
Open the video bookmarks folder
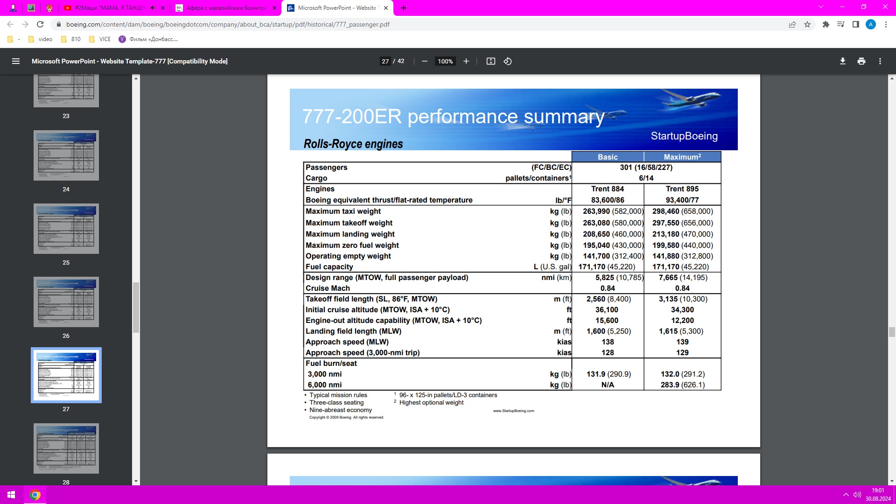[x=41, y=39]
